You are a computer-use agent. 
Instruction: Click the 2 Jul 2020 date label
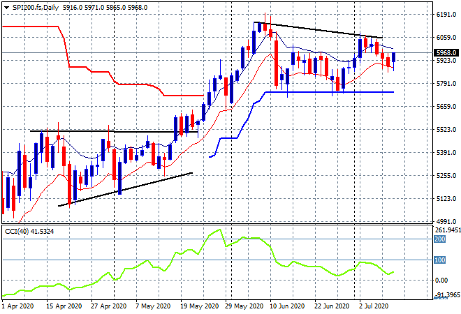(374, 306)
